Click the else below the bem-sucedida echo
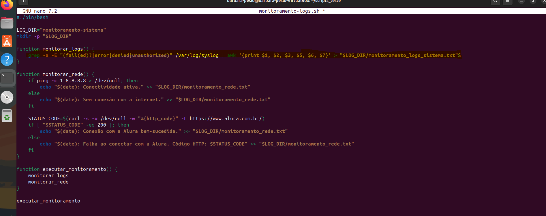The width and height of the screenshot is (546, 216). [34, 137]
